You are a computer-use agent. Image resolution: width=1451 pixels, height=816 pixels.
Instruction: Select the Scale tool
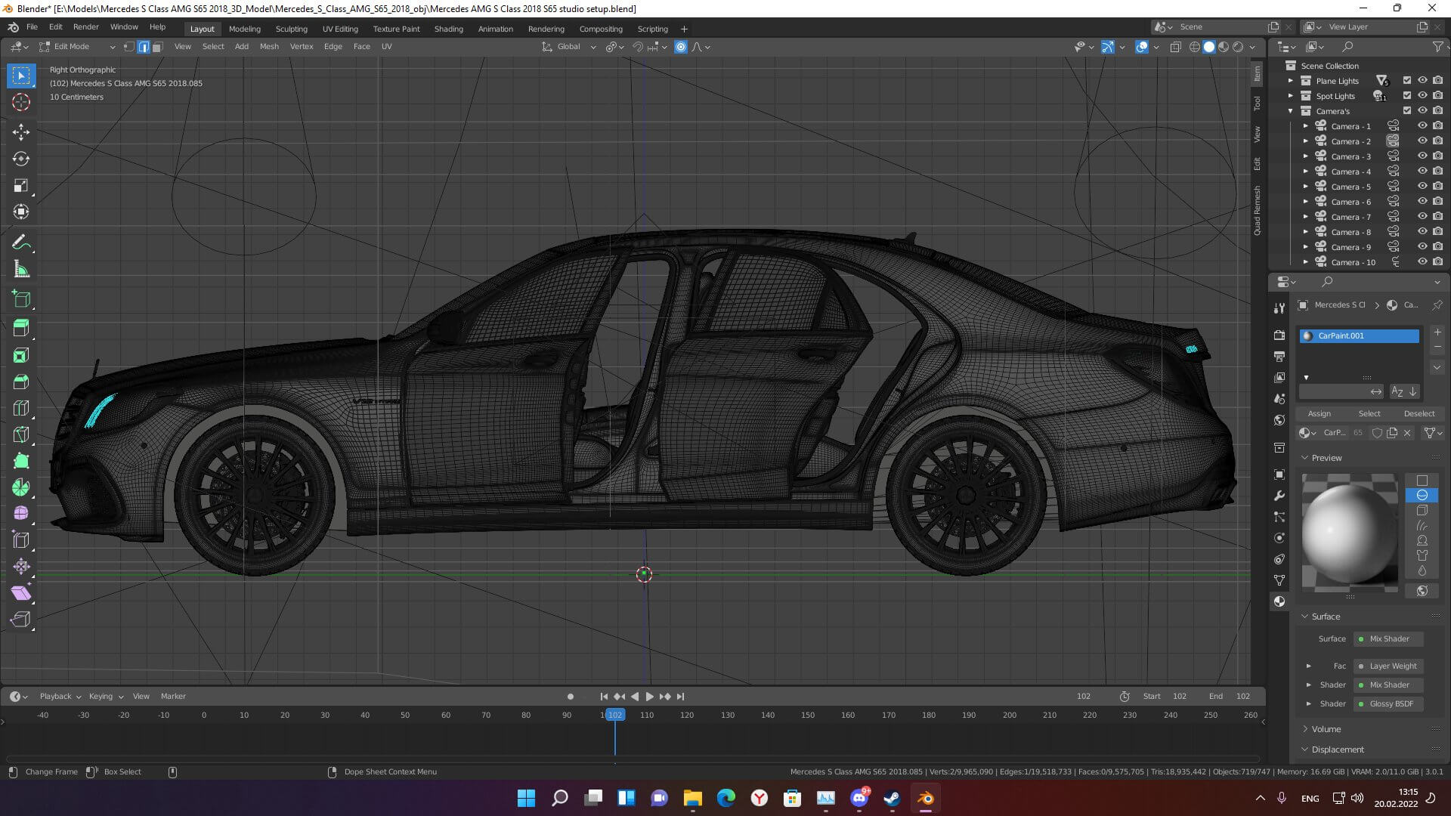21,186
